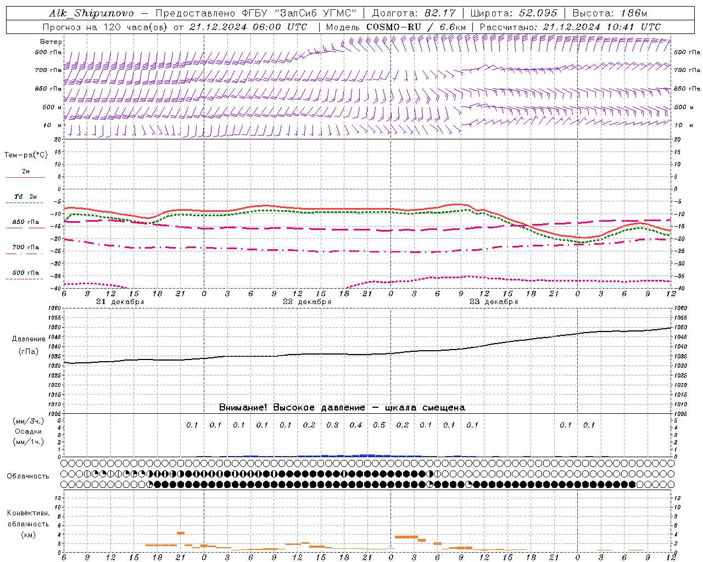Select the provider text ФГБУ "ЗапСиб УГМС"
The image size is (703, 562).
point(299,13)
